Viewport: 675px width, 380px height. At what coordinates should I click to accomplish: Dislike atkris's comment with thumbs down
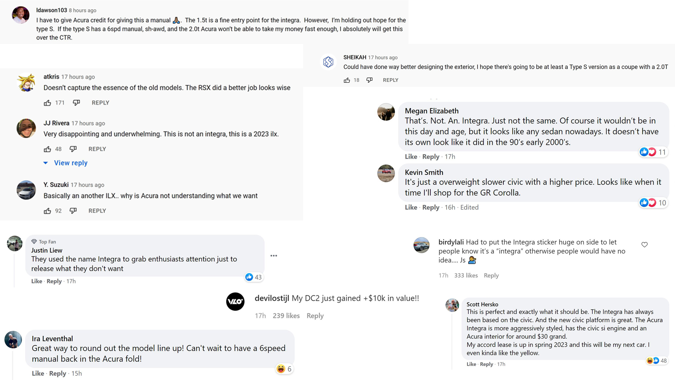[x=76, y=103]
